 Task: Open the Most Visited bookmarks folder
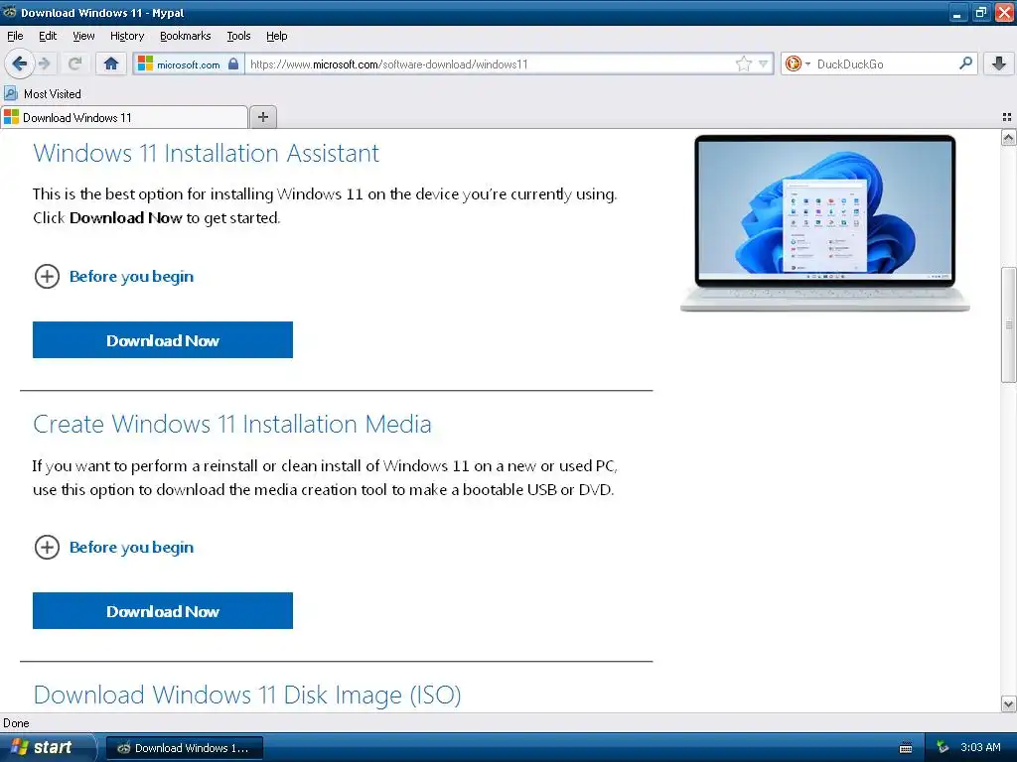coord(43,94)
